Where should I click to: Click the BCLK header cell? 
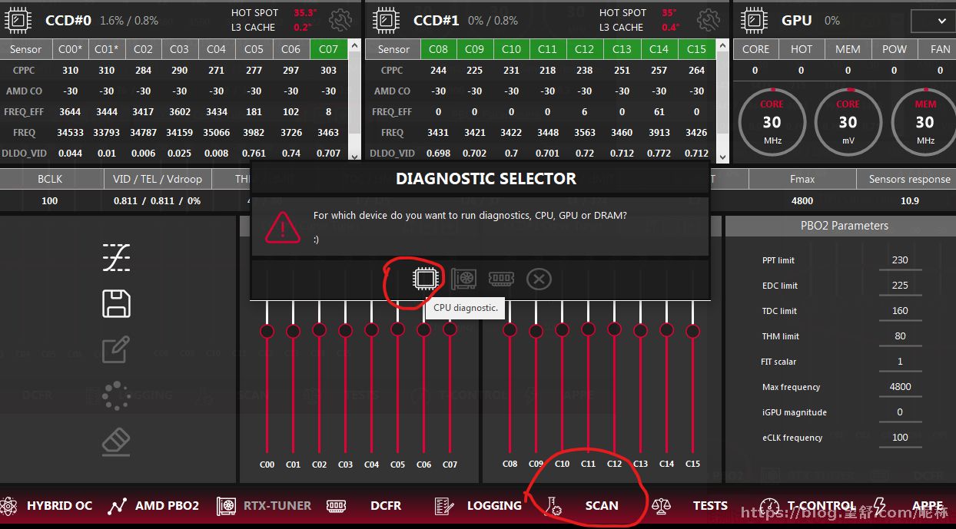click(x=50, y=179)
